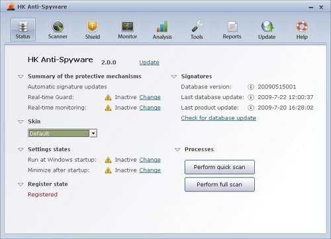Image resolution: width=331 pixels, height=239 pixels.
Task: Click the Update link next to version 2.0.0
Action: point(149,63)
